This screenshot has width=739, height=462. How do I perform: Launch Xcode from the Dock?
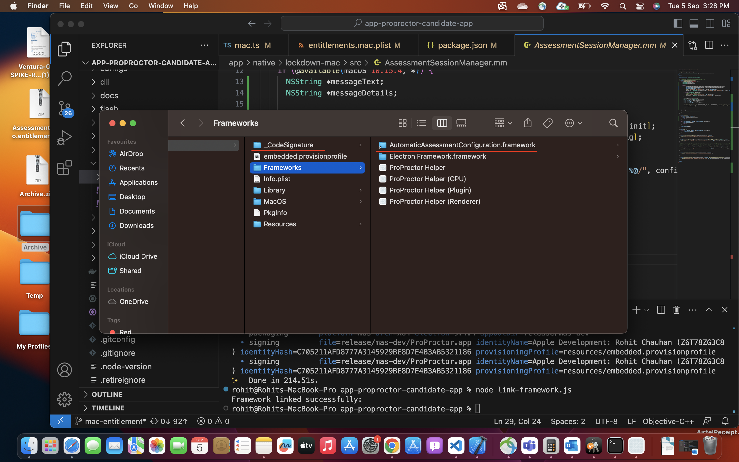[x=477, y=446]
